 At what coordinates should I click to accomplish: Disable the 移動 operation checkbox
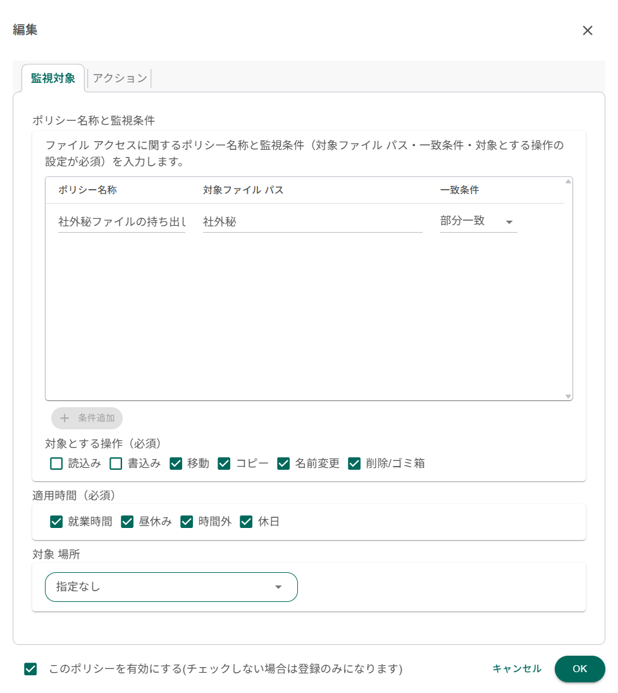pos(176,463)
